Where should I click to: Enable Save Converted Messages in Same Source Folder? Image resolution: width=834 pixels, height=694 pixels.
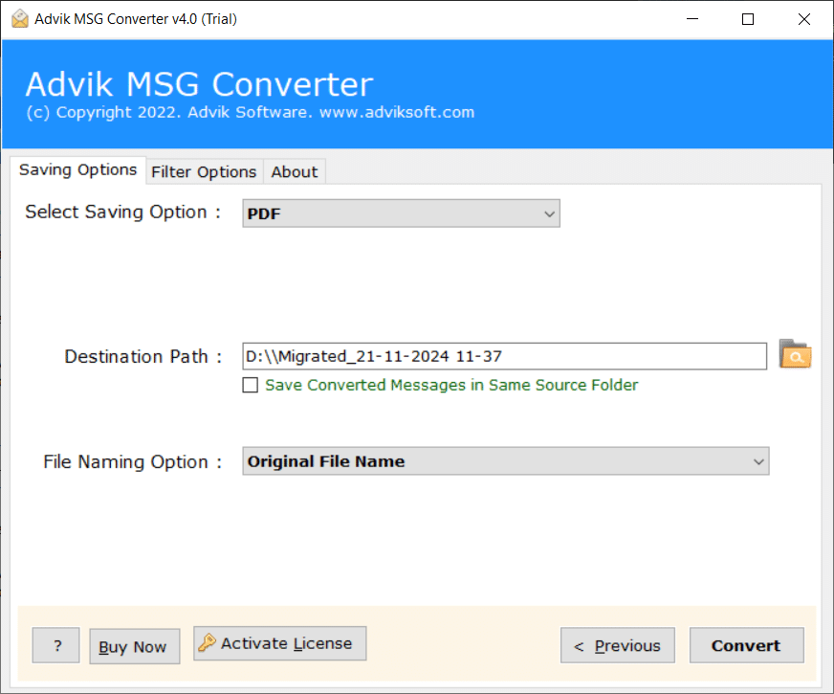pyautogui.click(x=250, y=385)
